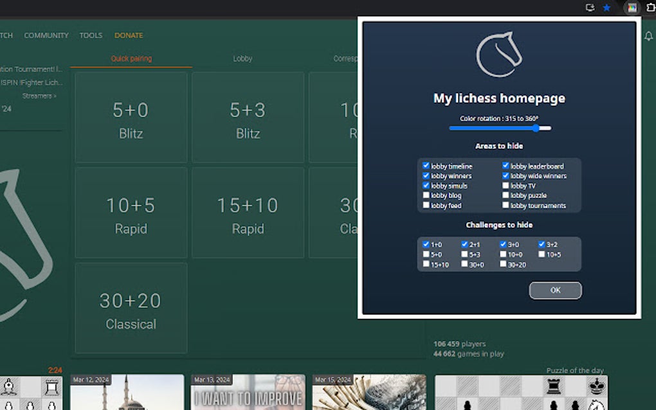The width and height of the screenshot is (656, 410).
Task: Enable the lobby blog checkbox
Action: tap(426, 195)
